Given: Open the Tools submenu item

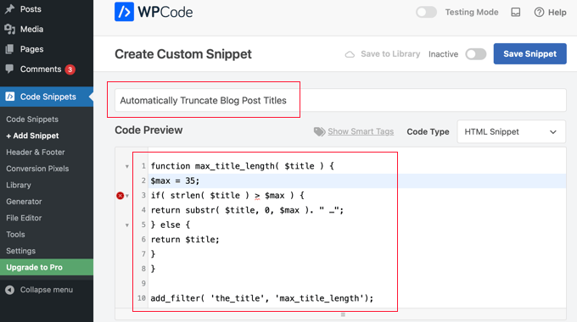Looking at the screenshot, I should [x=15, y=235].
